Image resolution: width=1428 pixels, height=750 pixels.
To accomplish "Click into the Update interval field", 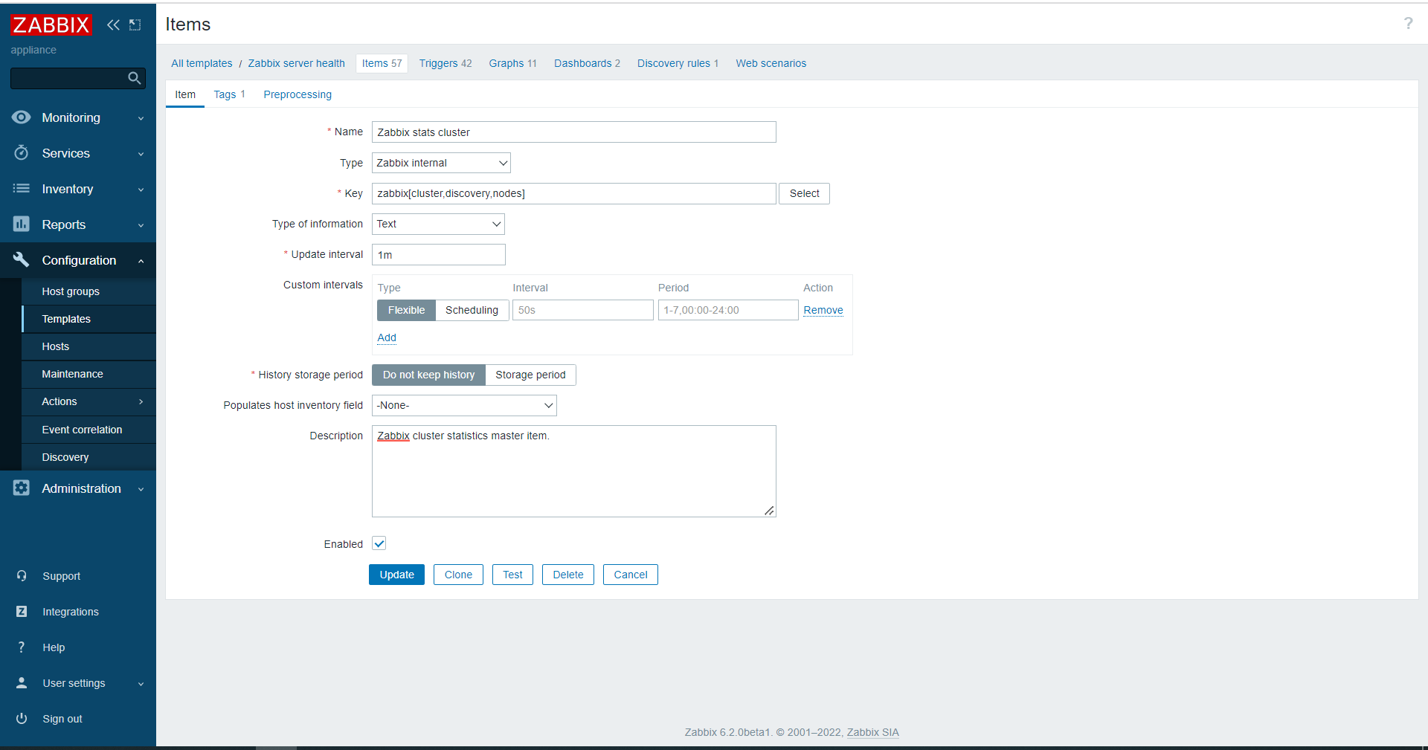I will (438, 255).
